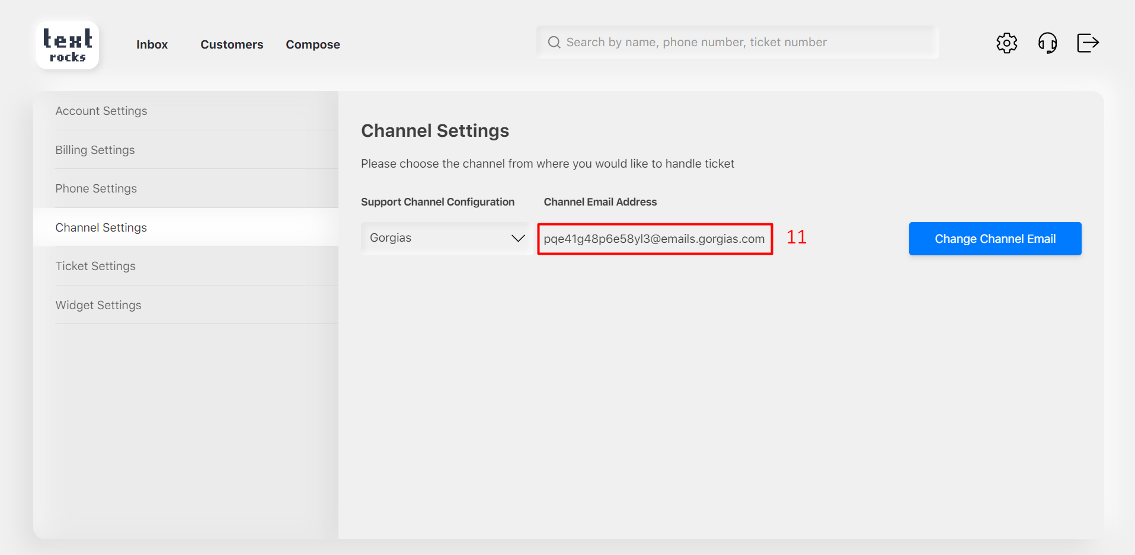Select the Channel Settings sidebar item
Screen dimensions: 1135x555
101,227
